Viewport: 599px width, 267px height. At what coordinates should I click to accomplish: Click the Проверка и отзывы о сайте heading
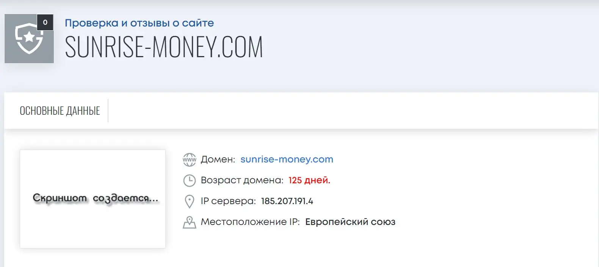tap(140, 23)
